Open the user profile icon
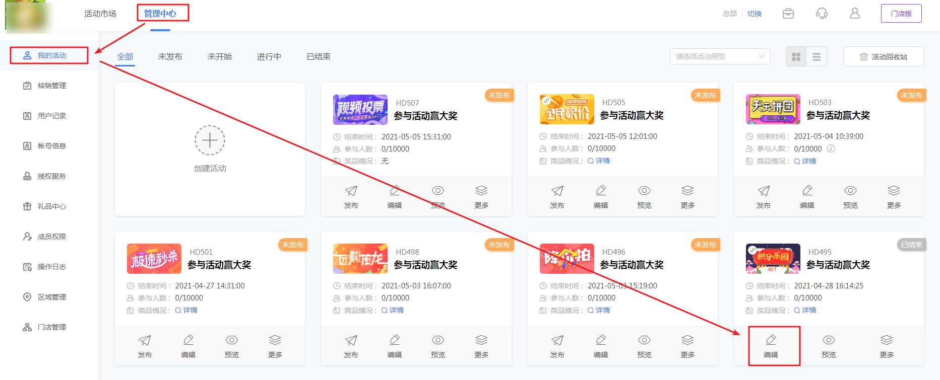 [855, 14]
